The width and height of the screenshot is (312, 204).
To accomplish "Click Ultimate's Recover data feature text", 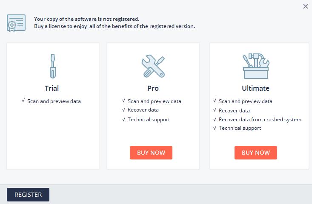I will click(234, 111).
